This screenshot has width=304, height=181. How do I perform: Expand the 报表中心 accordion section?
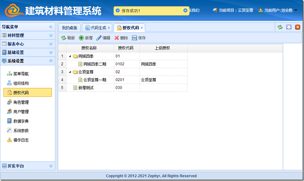[x=51, y=44]
